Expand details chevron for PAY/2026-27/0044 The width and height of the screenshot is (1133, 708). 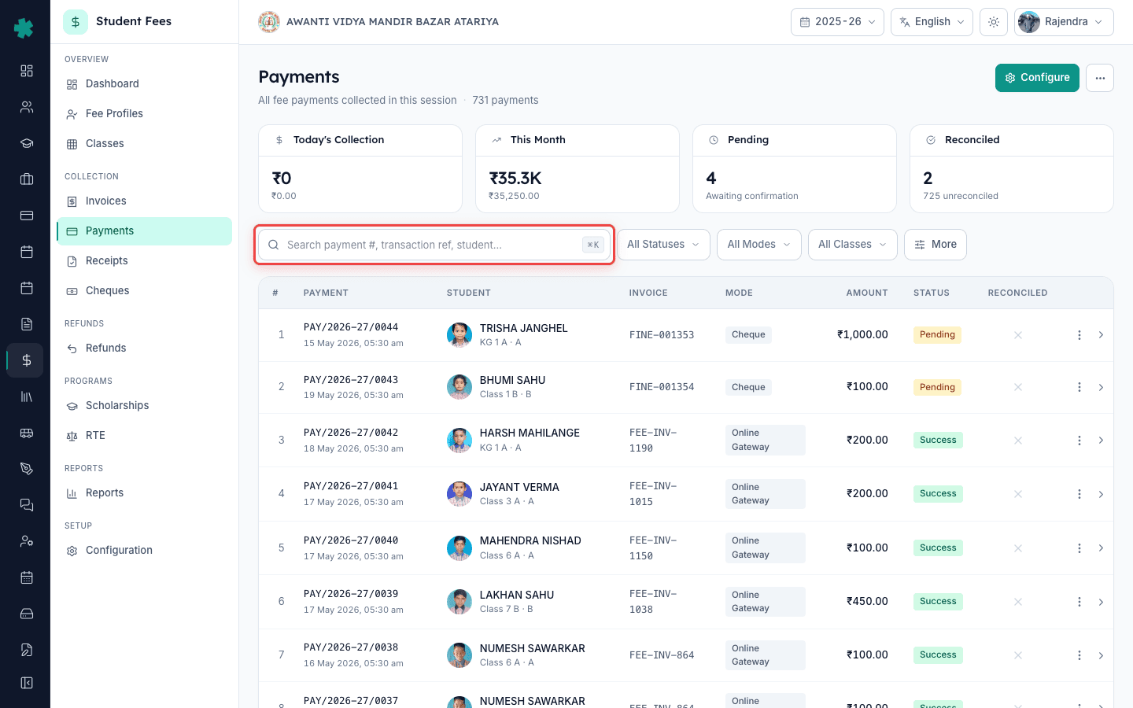pos(1101,335)
